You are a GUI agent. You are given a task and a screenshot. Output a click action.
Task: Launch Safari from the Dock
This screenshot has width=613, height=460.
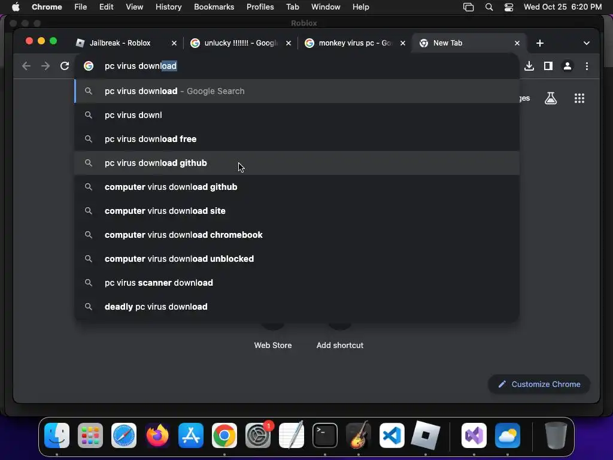pyautogui.click(x=124, y=435)
